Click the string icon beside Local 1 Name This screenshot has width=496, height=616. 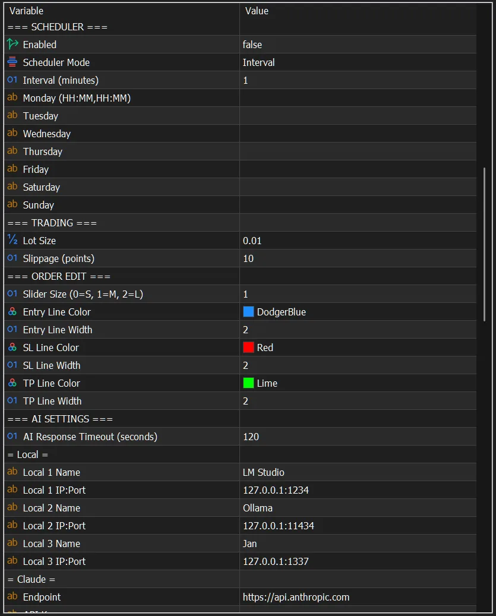12,472
